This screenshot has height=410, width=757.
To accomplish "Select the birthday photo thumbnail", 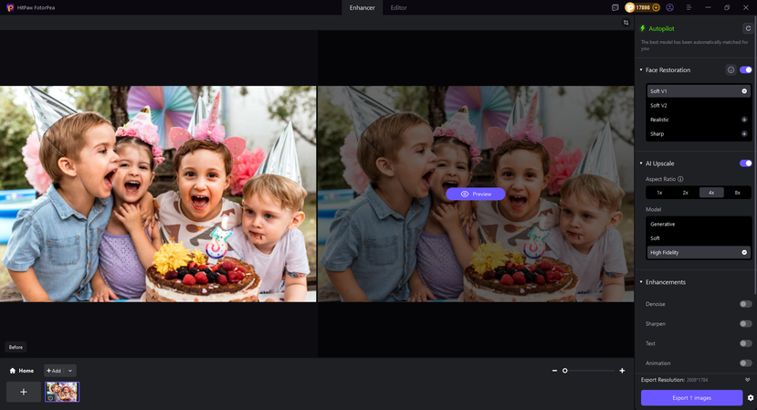I will click(x=62, y=392).
